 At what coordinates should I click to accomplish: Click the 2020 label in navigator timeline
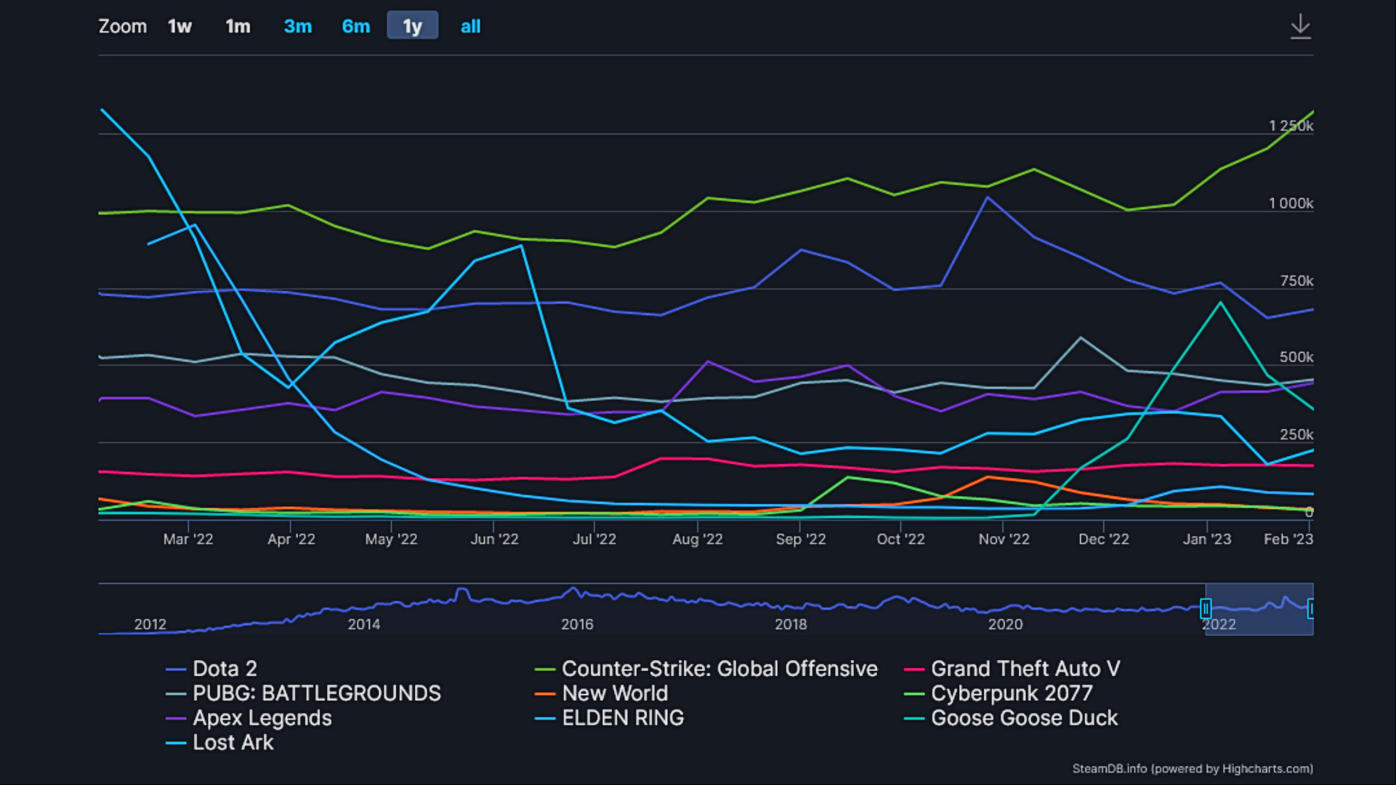tap(1005, 625)
